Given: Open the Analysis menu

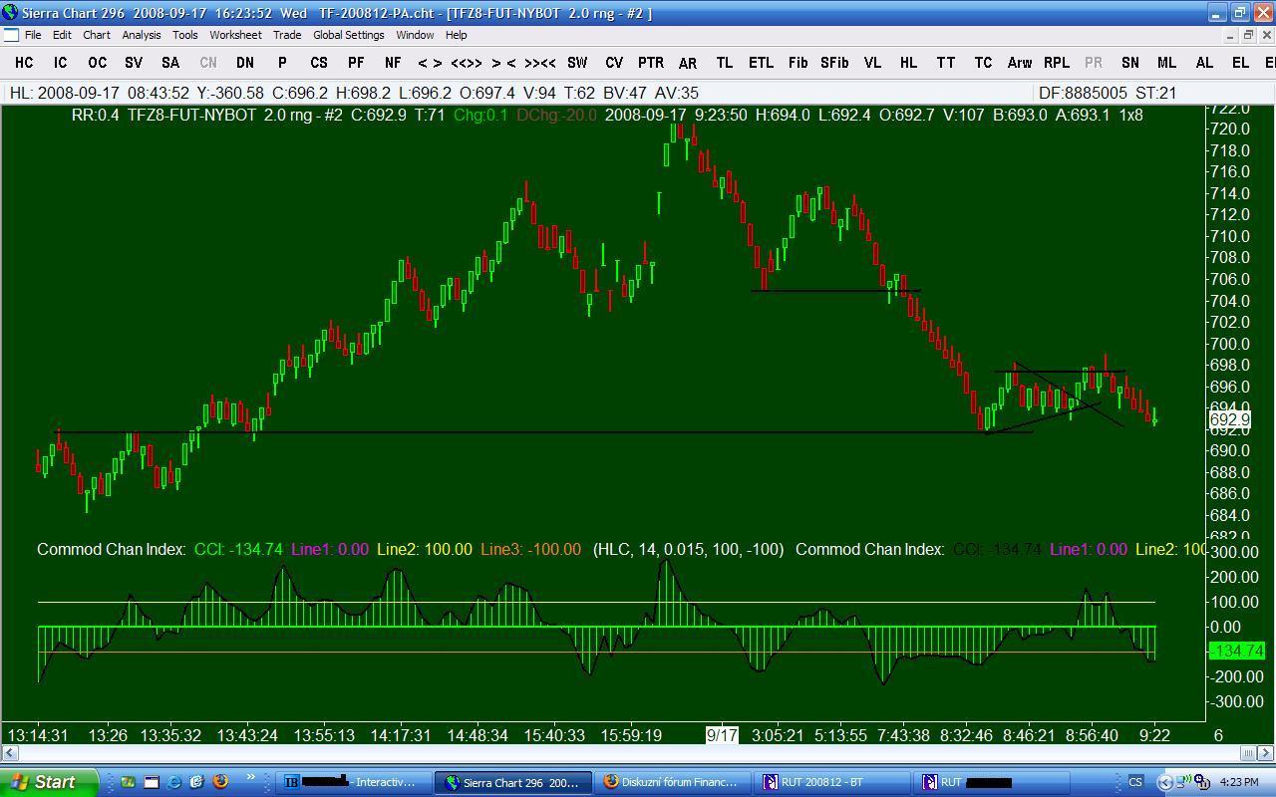Looking at the screenshot, I should point(141,35).
